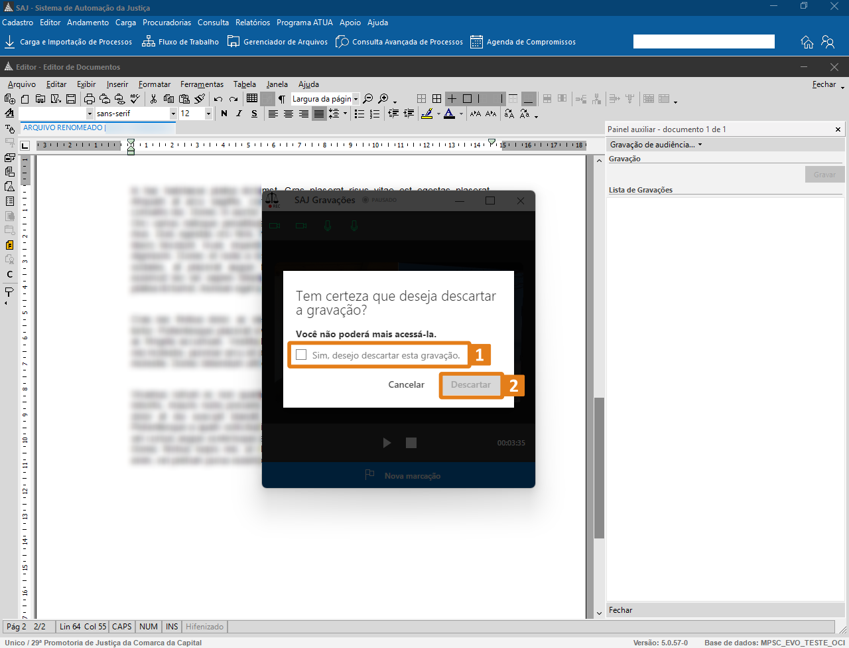Screen dimensions: 849x648
Task: Check 'Sim, desejo descartar esta gravação' checkbox
Action: [301, 355]
